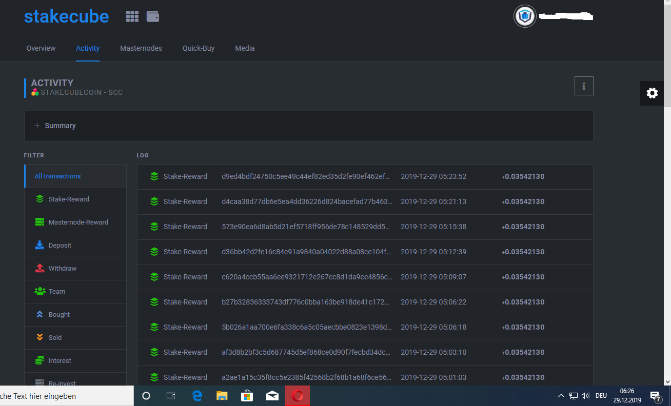Open transaction hash 573e90ea6d8ab5d21...
This screenshot has width=671, height=406.
click(307, 227)
